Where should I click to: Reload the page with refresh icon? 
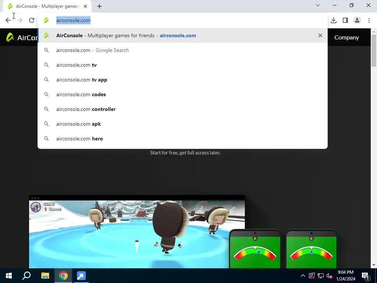(32, 21)
